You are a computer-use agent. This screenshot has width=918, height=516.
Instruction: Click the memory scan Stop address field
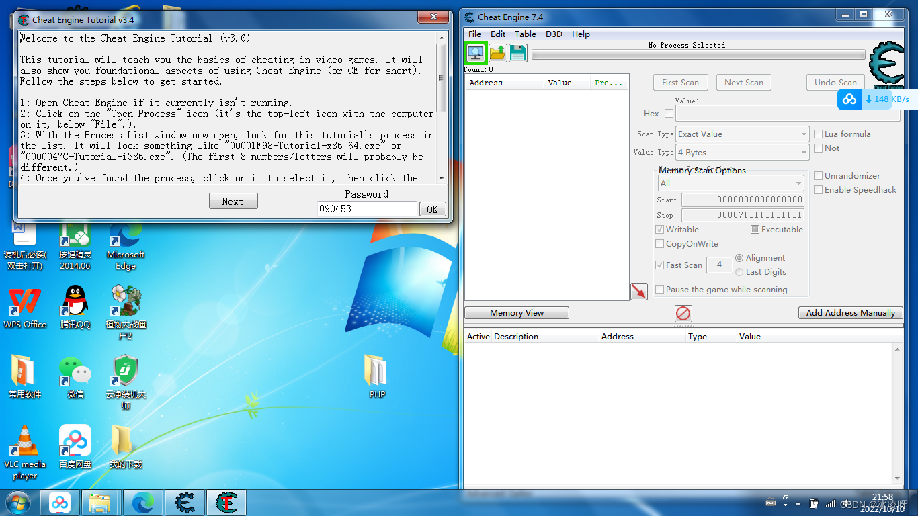(743, 215)
